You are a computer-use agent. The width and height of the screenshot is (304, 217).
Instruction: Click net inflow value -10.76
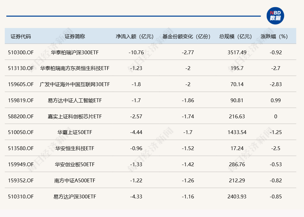(136, 52)
